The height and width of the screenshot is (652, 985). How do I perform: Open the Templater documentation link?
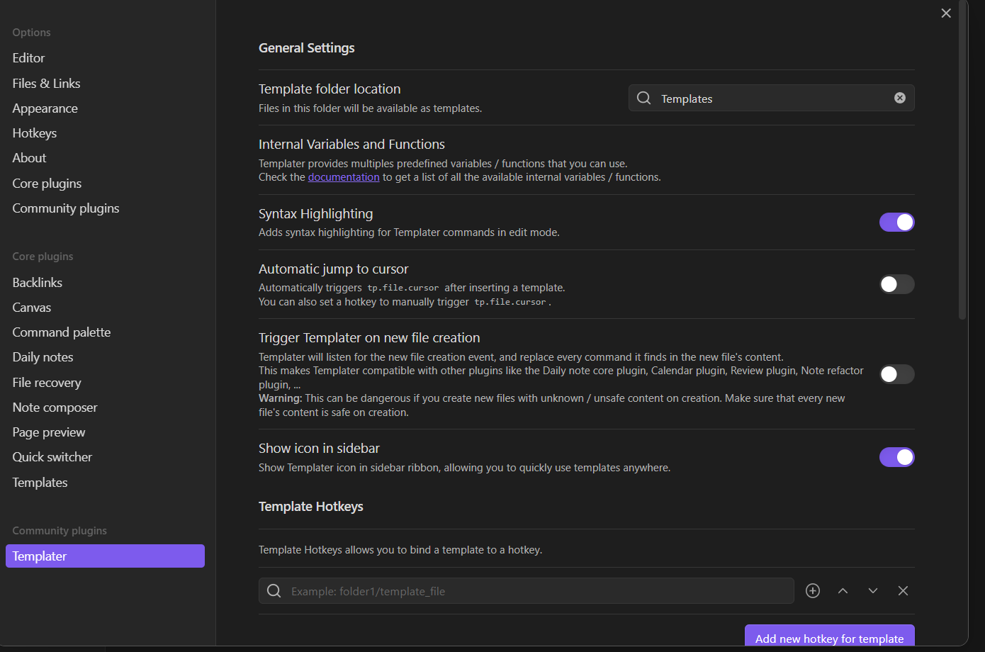click(x=344, y=177)
